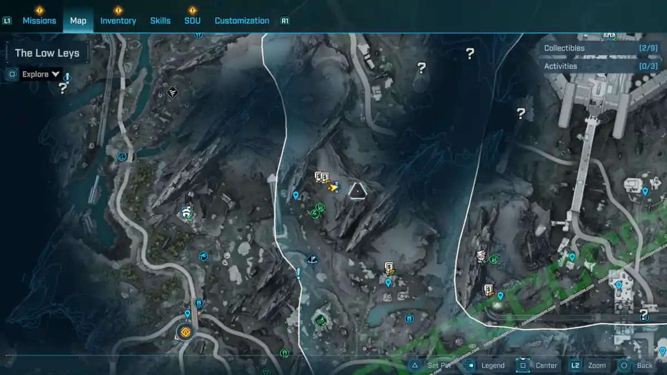The image size is (667, 375).
Task: Select the black diamond icon near top left
Action: coord(172,92)
